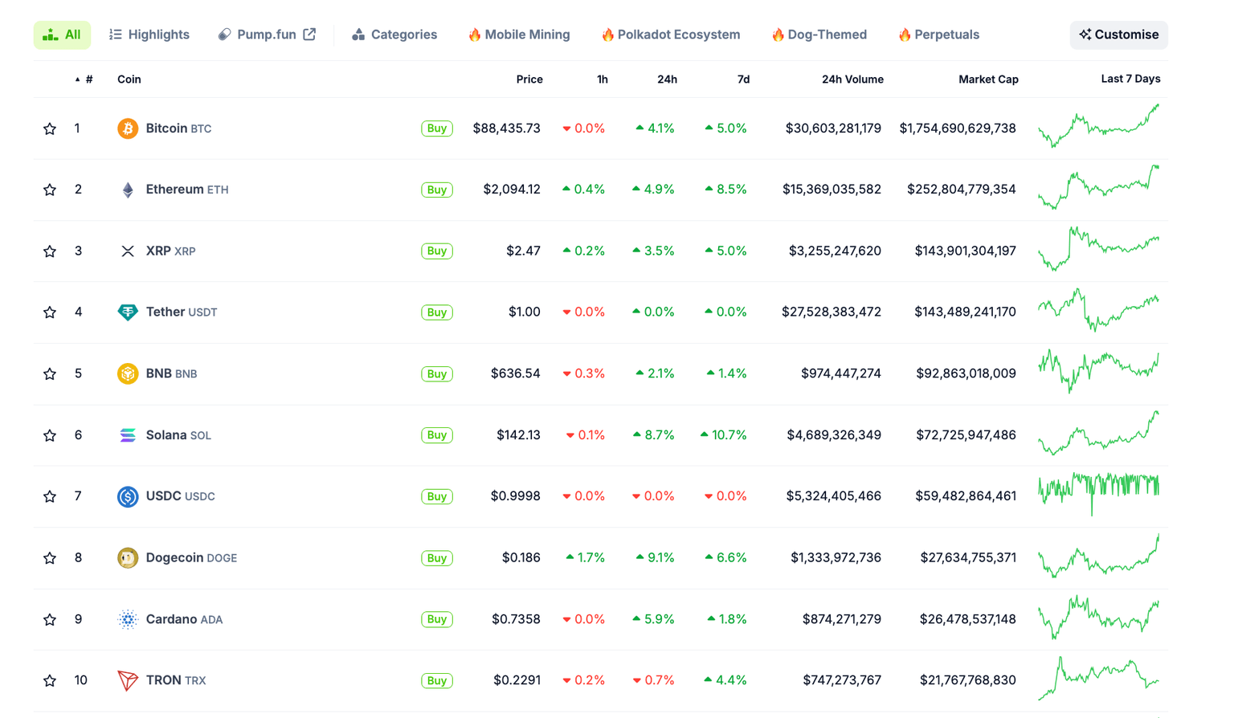Open the Pump.fun external link
The image size is (1234, 718).
267,35
